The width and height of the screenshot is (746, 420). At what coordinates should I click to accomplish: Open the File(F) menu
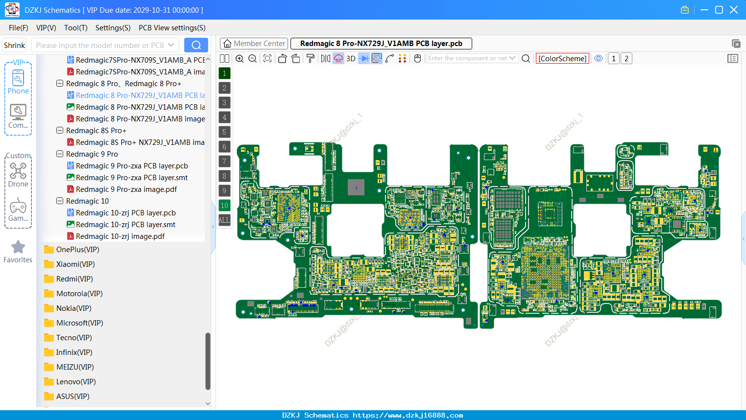(19, 28)
